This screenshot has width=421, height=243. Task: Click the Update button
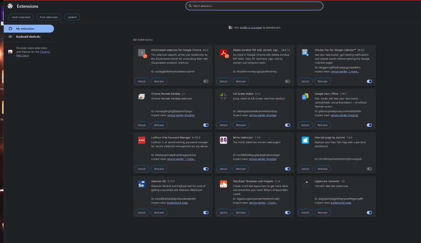tap(72, 17)
